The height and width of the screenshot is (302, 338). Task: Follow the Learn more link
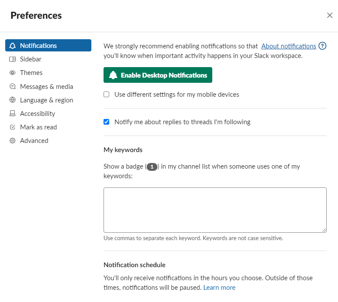(x=219, y=288)
